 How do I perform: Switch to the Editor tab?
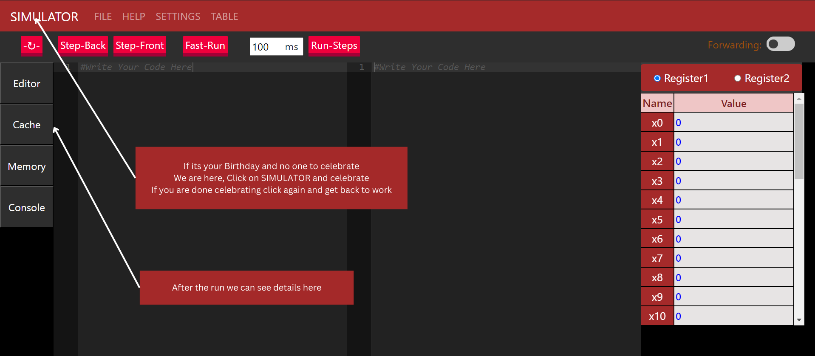tap(27, 84)
